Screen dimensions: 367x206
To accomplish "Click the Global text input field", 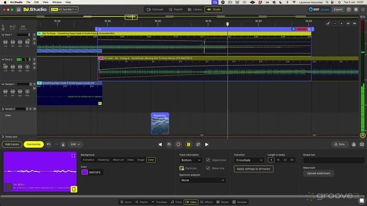I will coord(334,160).
